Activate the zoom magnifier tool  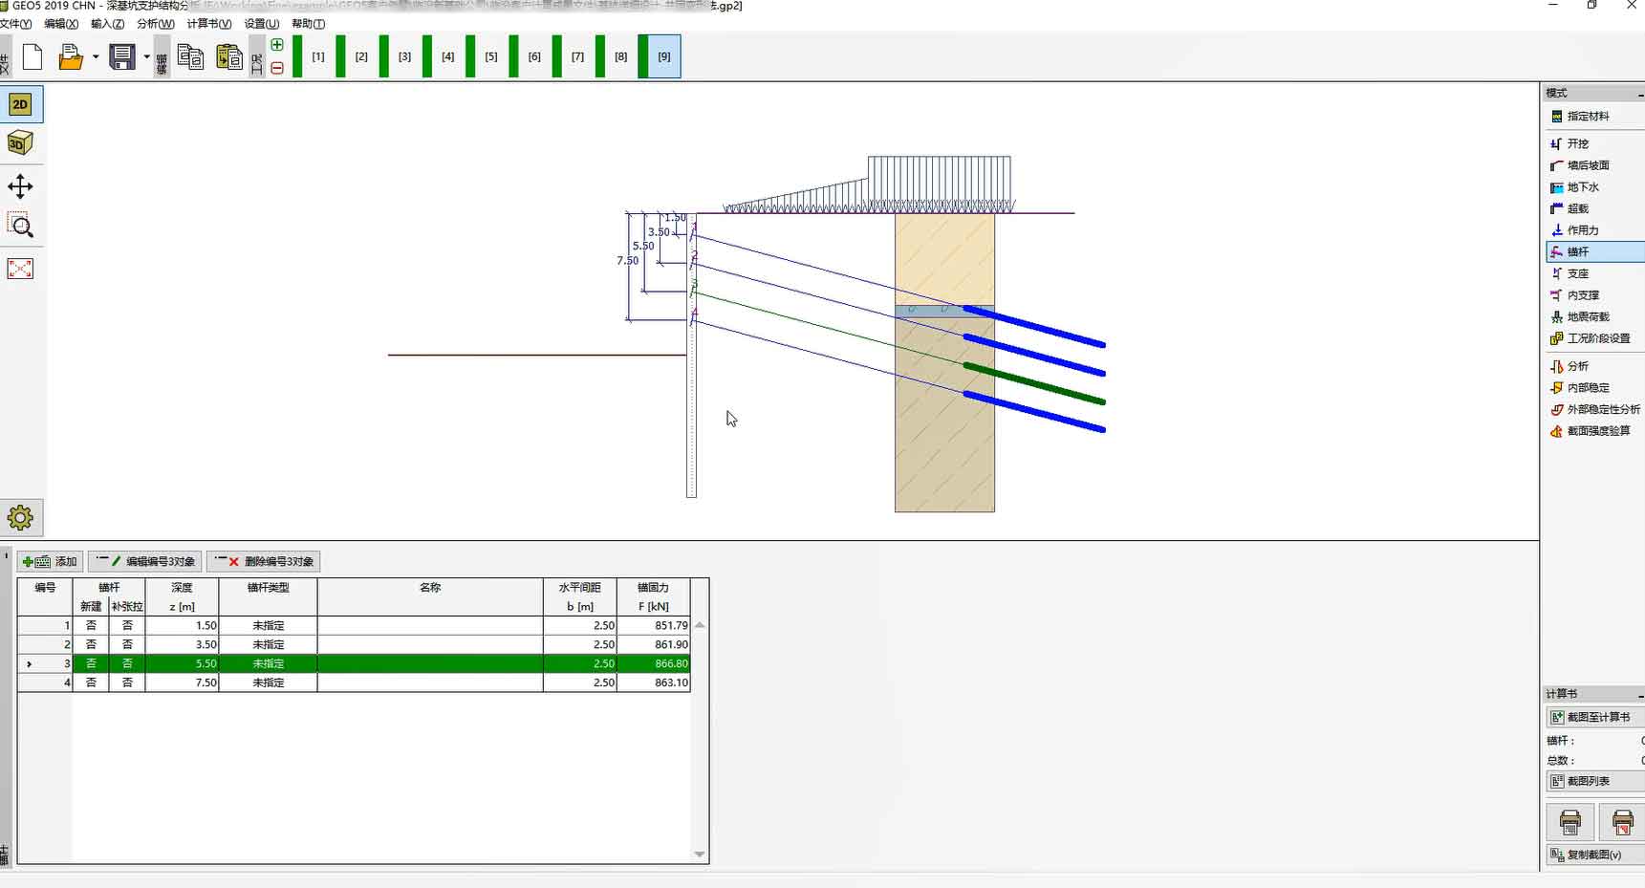[x=20, y=227]
